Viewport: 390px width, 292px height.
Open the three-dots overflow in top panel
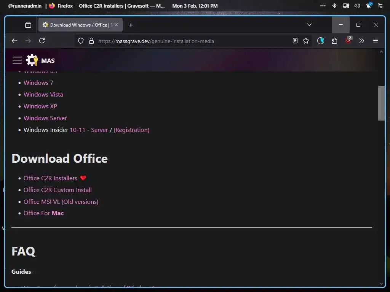[323, 6]
